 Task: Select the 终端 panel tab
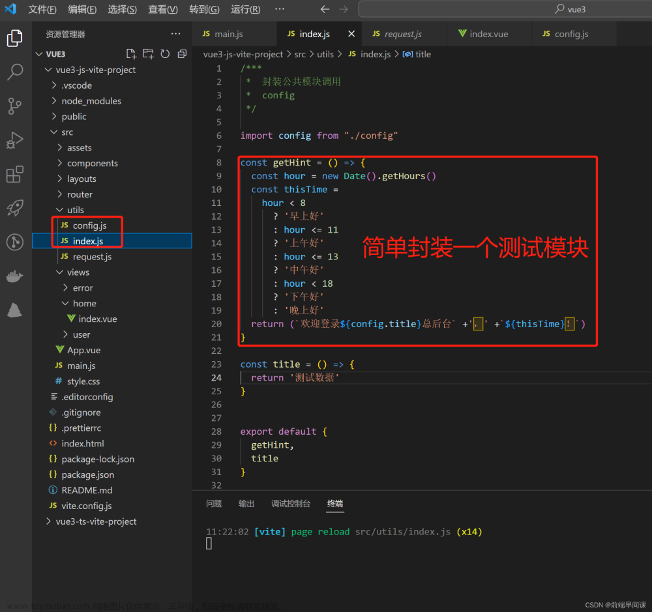point(334,504)
